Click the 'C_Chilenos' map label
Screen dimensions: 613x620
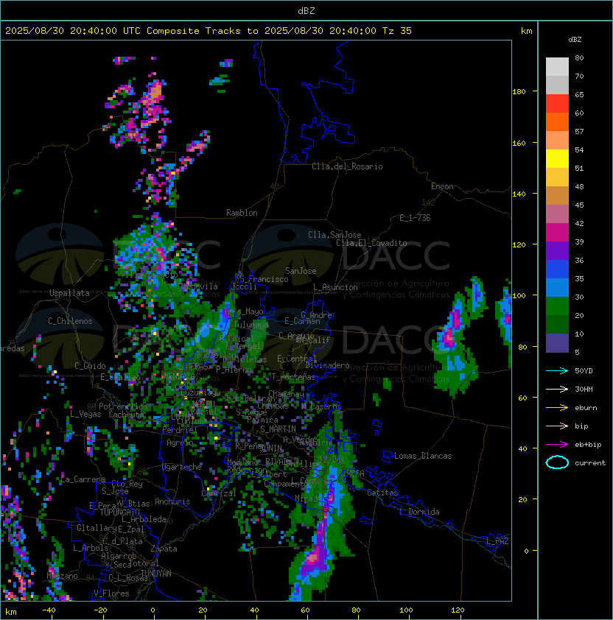70,321
